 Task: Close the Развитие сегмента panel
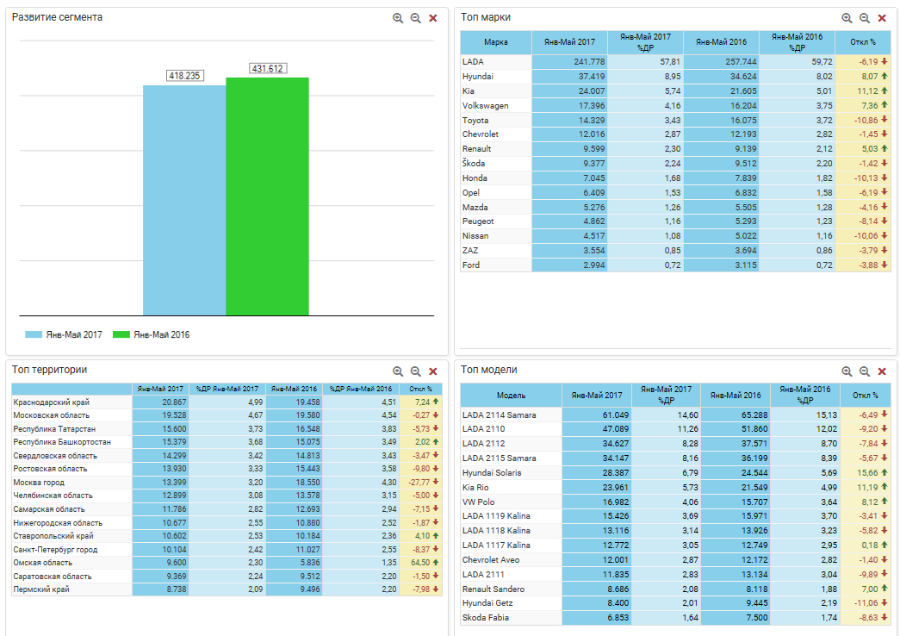[433, 18]
